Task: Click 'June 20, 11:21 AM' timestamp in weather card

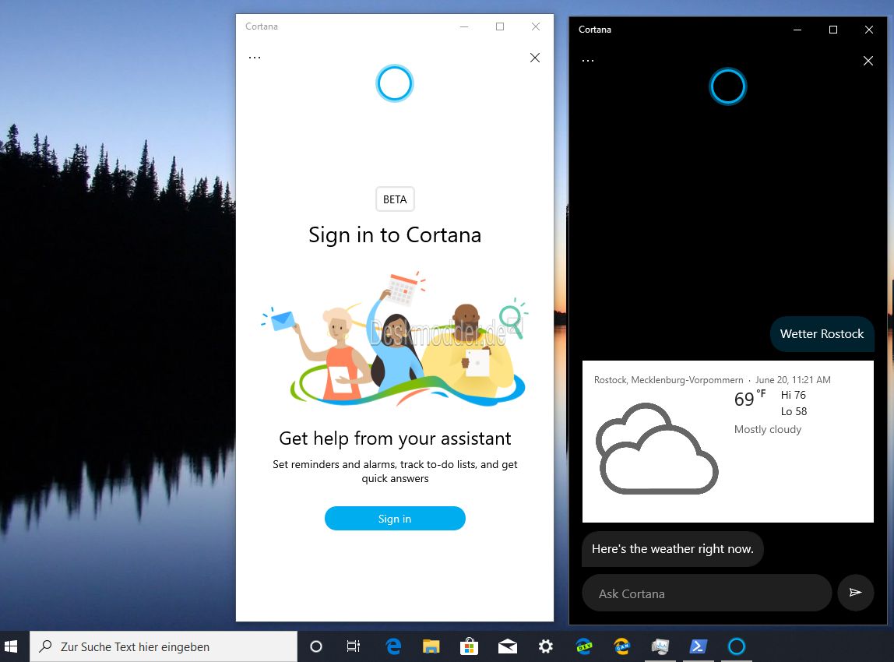Action: pos(793,380)
